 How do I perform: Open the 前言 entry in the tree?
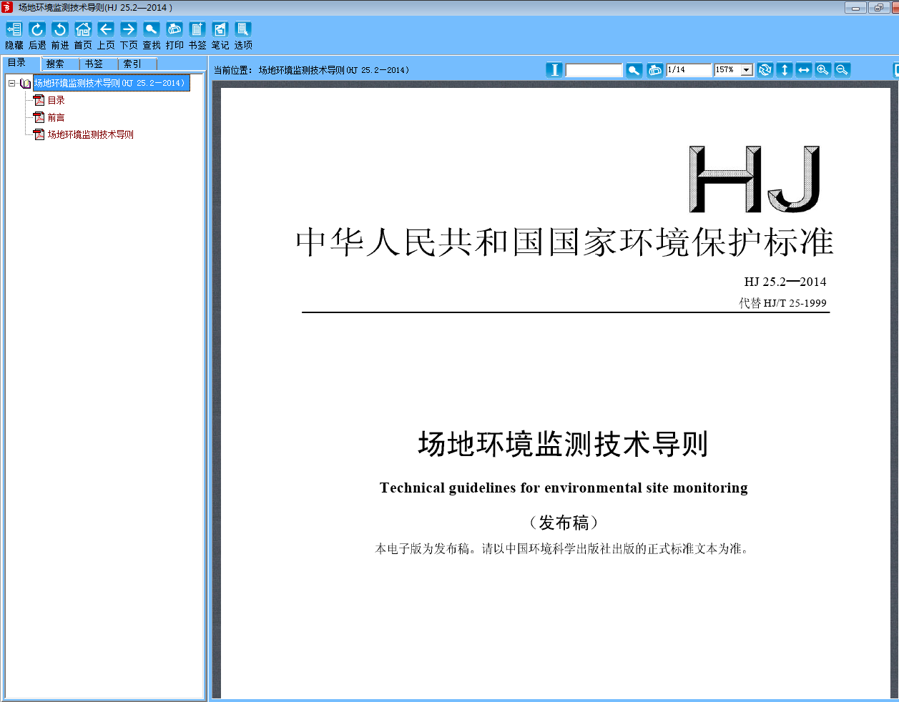tap(57, 117)
